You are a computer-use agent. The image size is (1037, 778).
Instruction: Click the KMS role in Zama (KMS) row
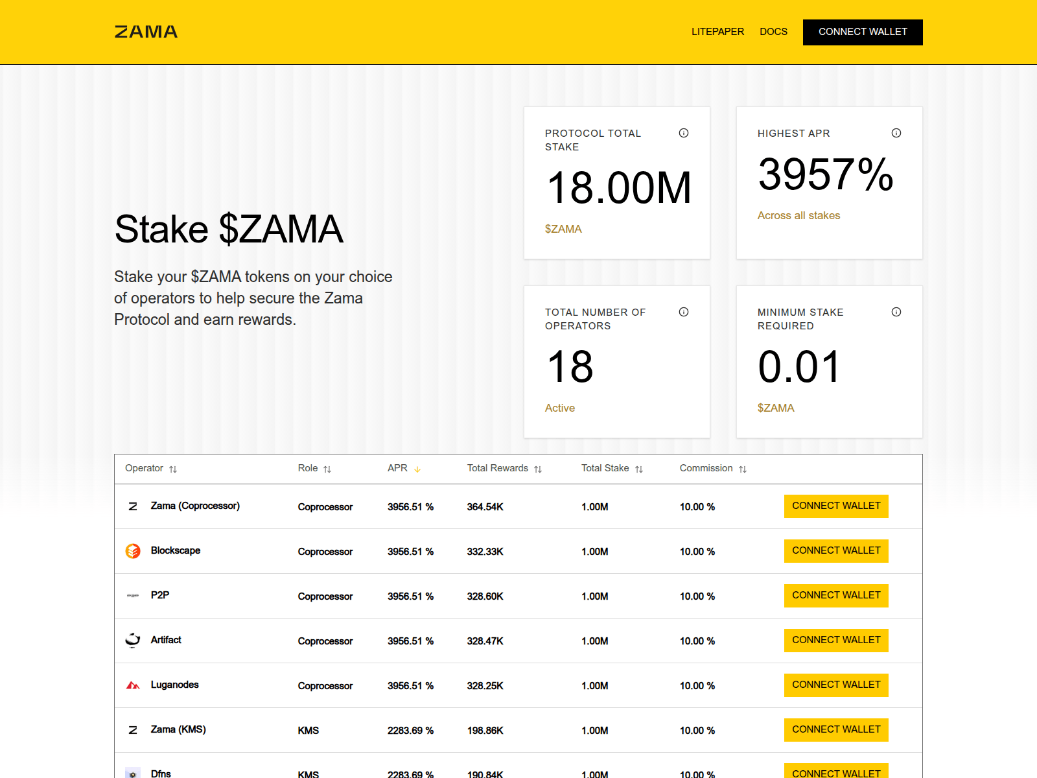(309, 731)
